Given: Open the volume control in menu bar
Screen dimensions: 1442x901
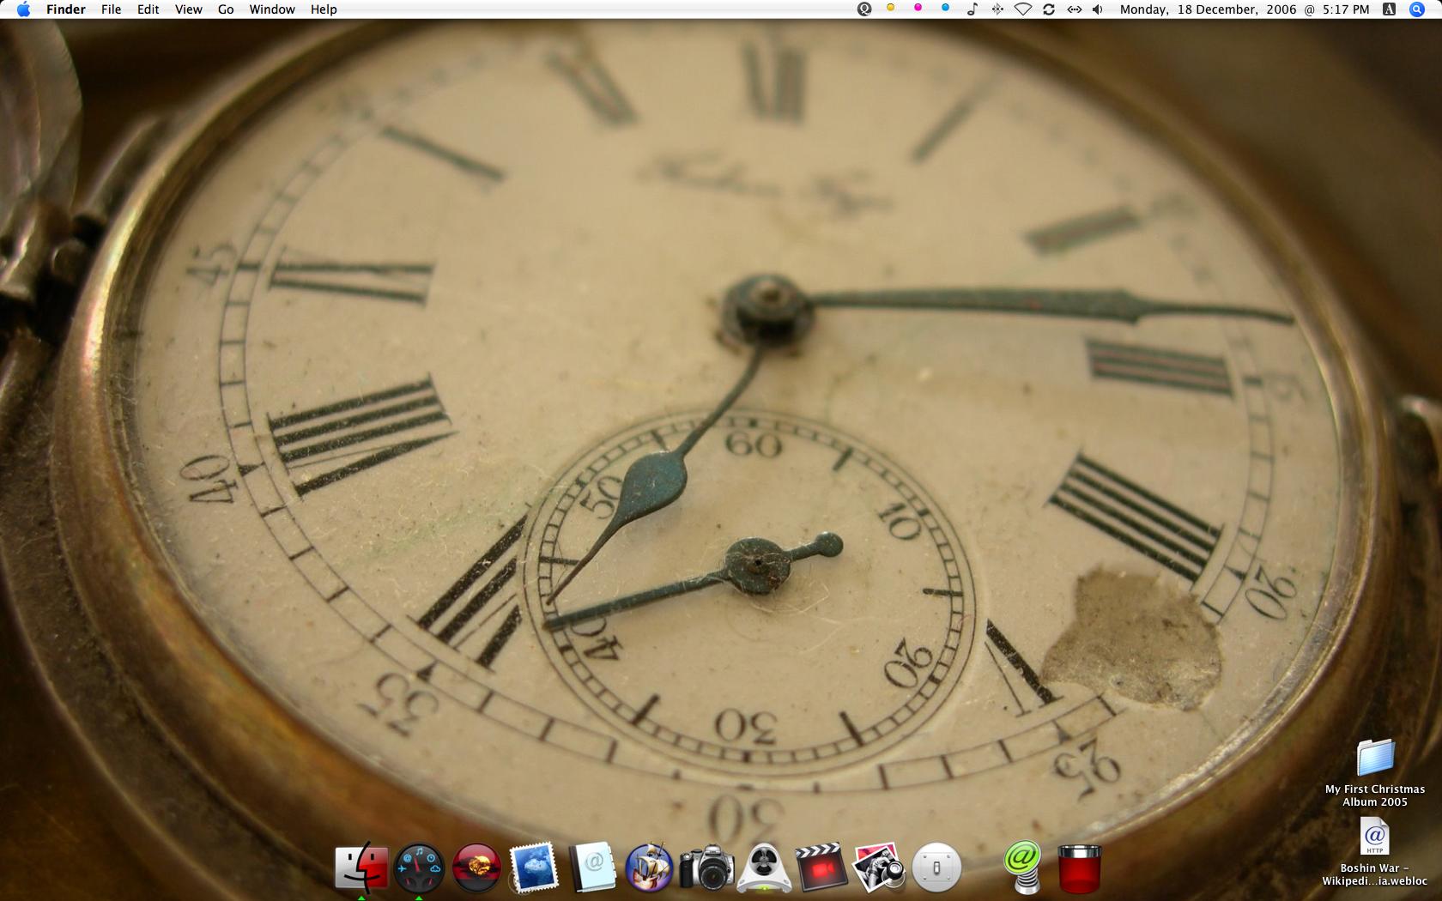Looking at the screenshot, I should pyautogui.click(x=1098, y=9).
